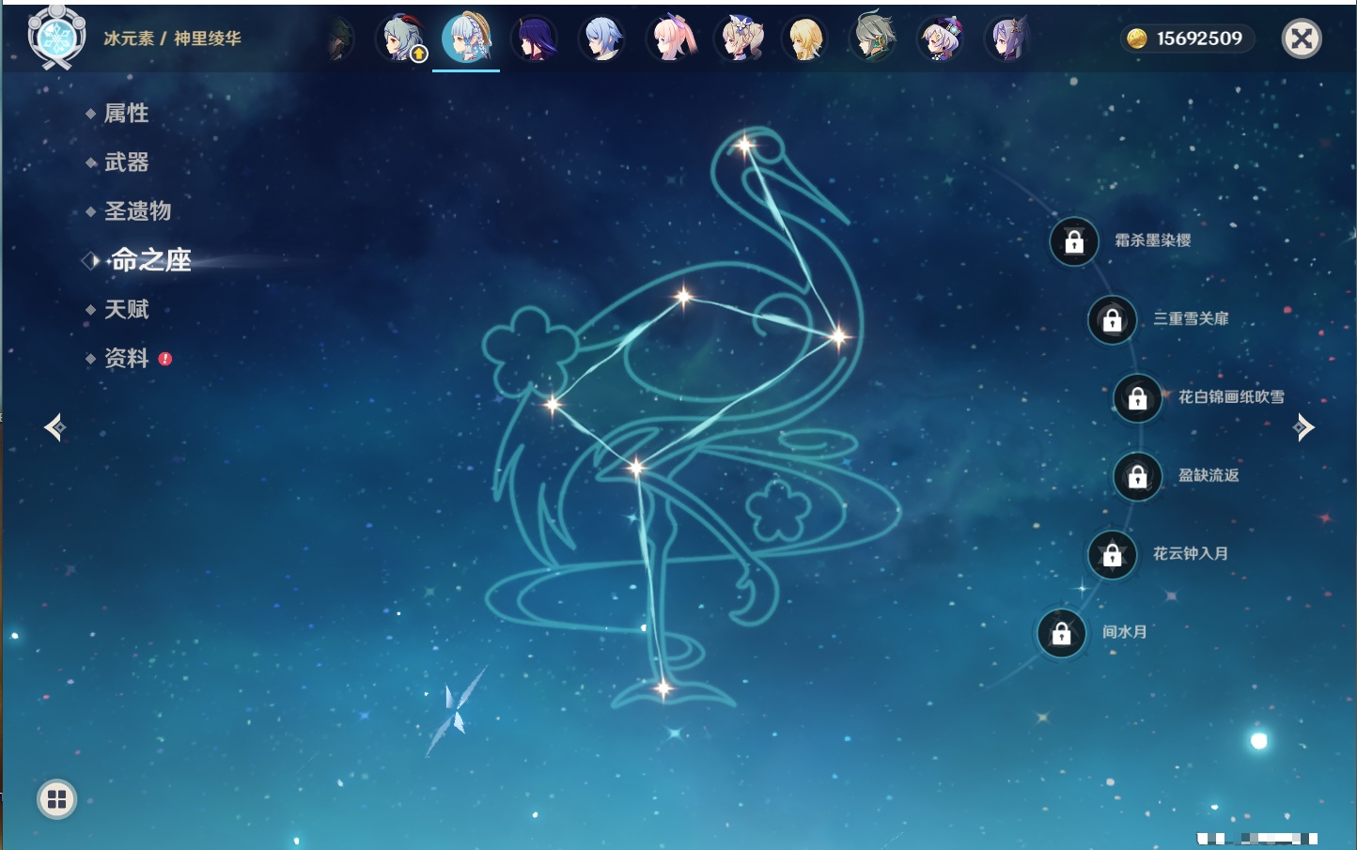Open the locked constellation 间水月

[x=1061, y=633]
